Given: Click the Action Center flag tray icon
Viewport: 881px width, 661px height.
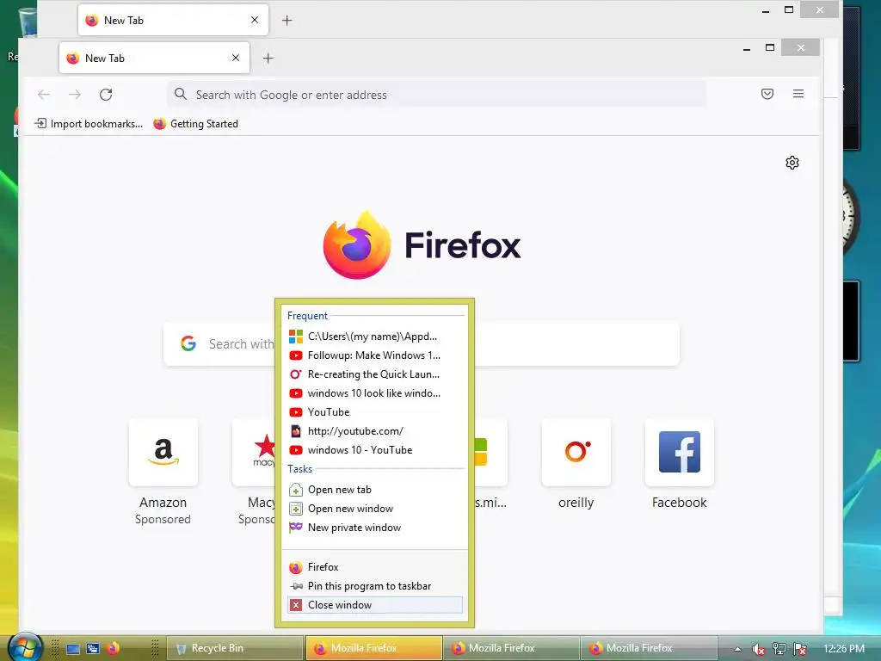Looking at the screenshot, I should (800, 649).
